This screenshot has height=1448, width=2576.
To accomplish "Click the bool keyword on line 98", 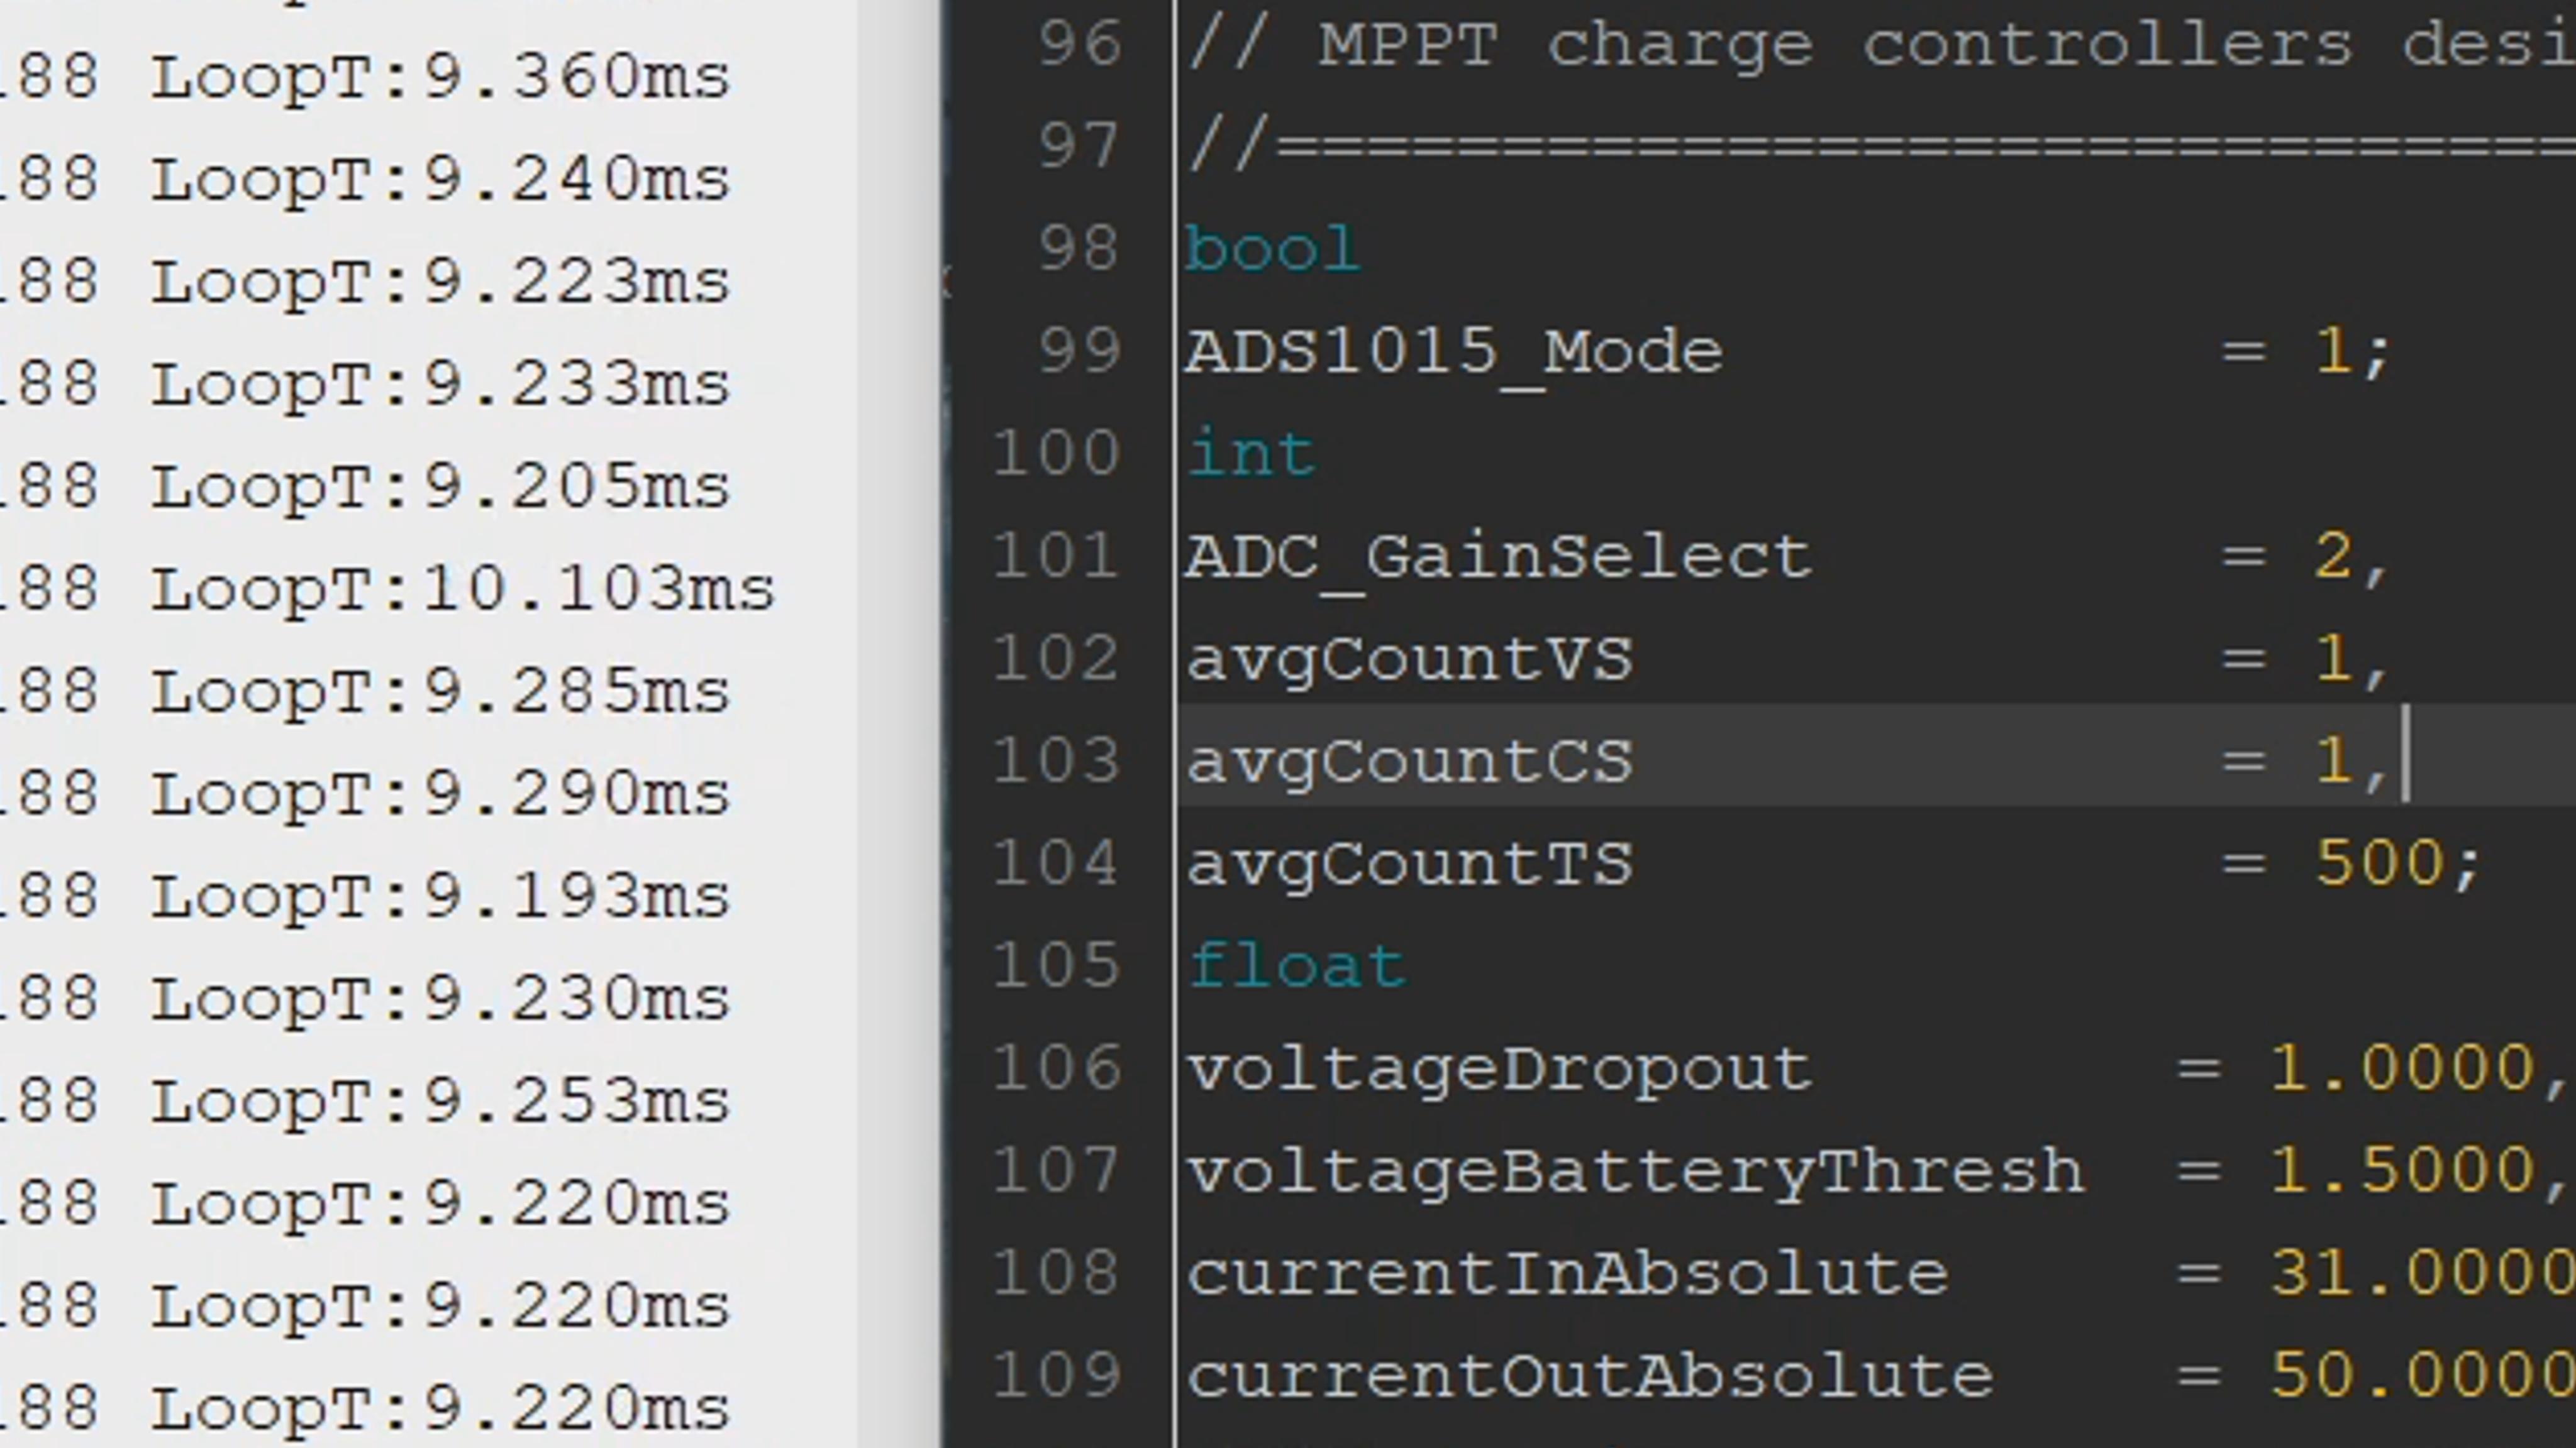I will 1272,249.
